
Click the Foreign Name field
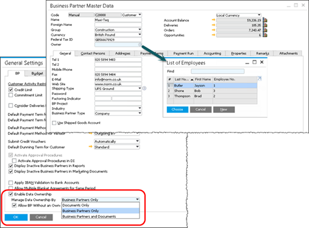118,25
